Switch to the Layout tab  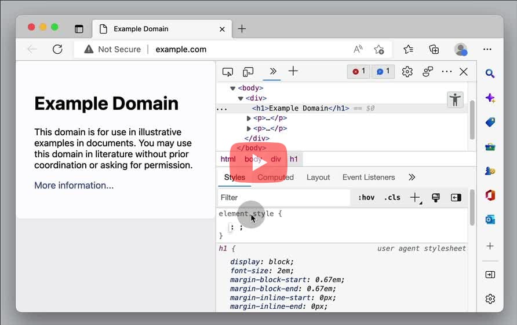[x=318, y=178]
